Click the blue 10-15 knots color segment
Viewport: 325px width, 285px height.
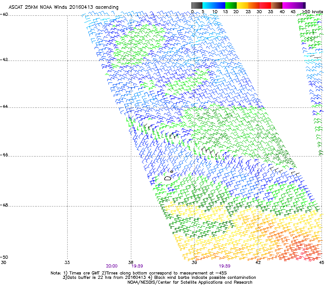[220, 5]
